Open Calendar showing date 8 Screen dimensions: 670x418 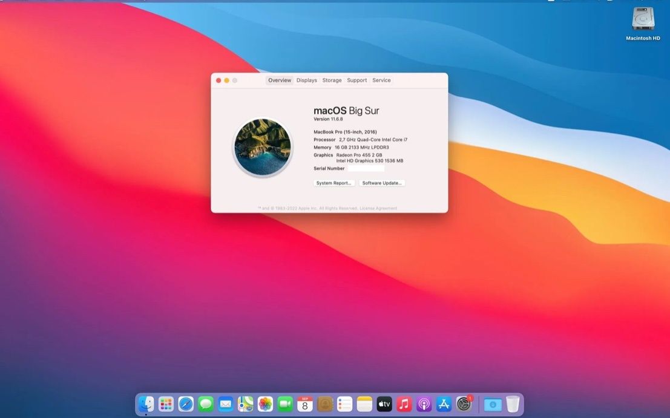(x=305, y=403)
